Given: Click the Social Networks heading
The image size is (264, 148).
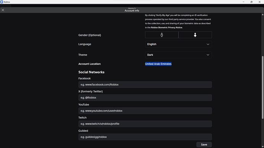Looking at the screenshot, I should click(91, 72).
